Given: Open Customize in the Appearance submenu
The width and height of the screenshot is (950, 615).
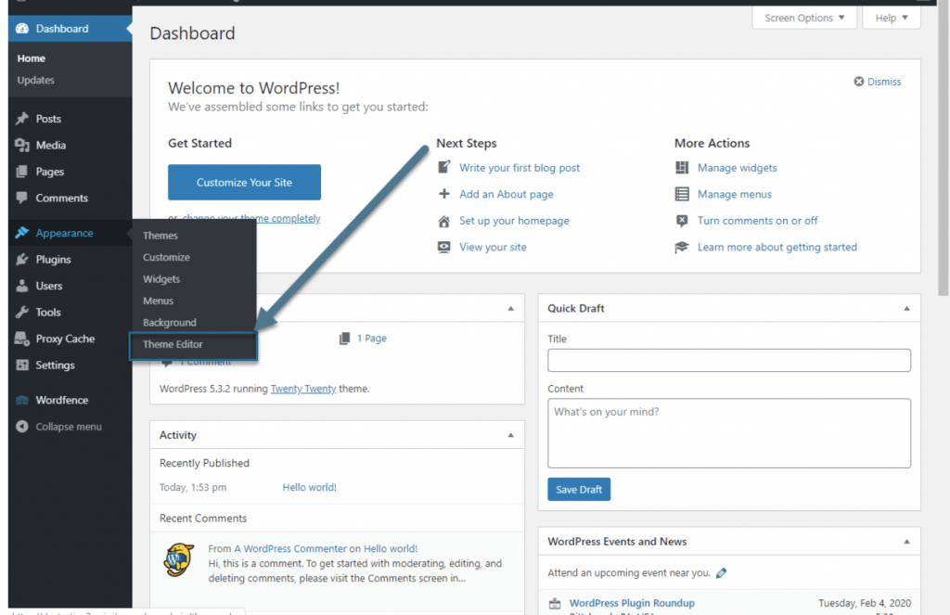Looking at the screenshot, I should [166, 257].
